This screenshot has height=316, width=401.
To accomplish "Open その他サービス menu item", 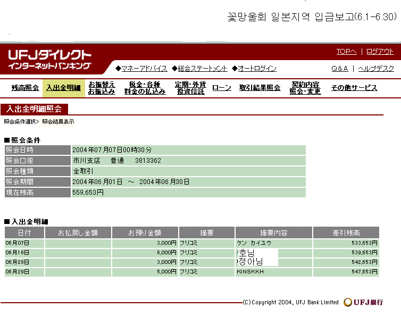I will (354, 88).
